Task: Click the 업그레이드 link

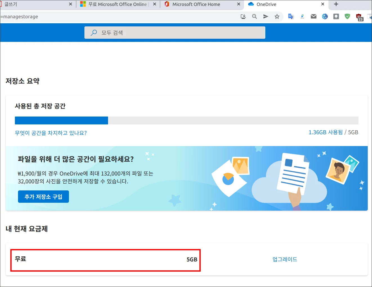Action: click(x=285, y=259)
